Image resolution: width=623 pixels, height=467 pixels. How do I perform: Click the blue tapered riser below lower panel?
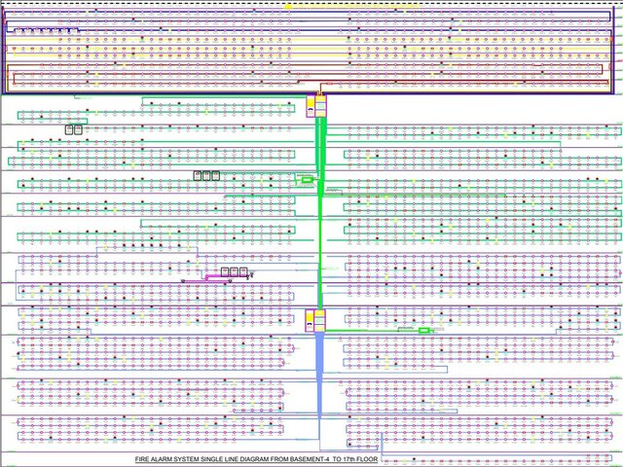320,376
